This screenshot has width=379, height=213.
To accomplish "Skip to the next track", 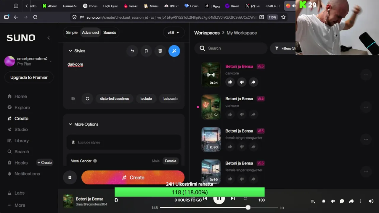I will [x=233, y=199].
